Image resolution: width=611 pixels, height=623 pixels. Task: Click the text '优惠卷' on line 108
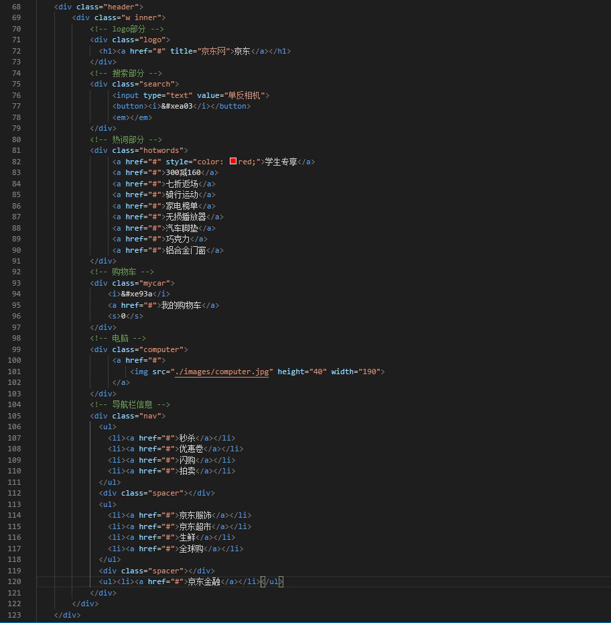tap(191, 449)
